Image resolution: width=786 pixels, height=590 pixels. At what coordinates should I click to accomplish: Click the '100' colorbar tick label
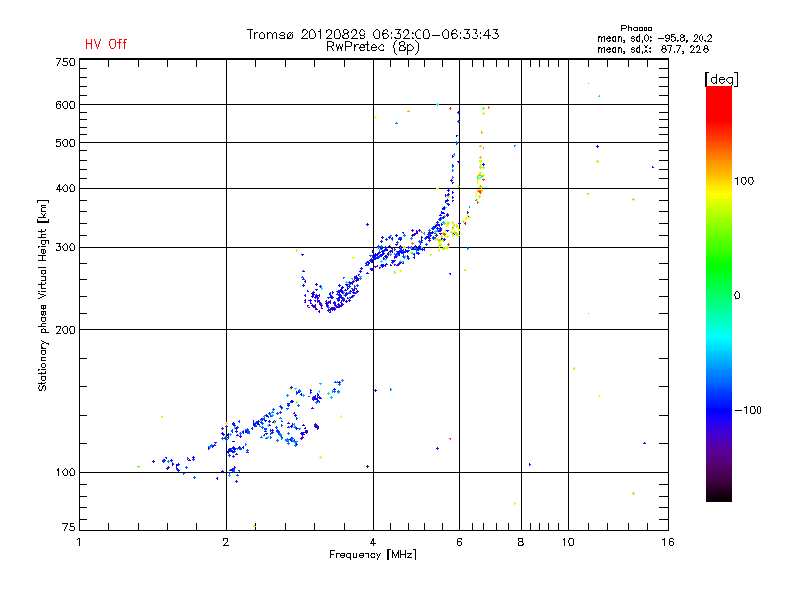[x=744, y=181]
